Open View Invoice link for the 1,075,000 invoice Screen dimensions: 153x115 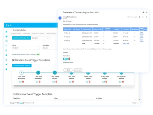[x=142, y=40]
